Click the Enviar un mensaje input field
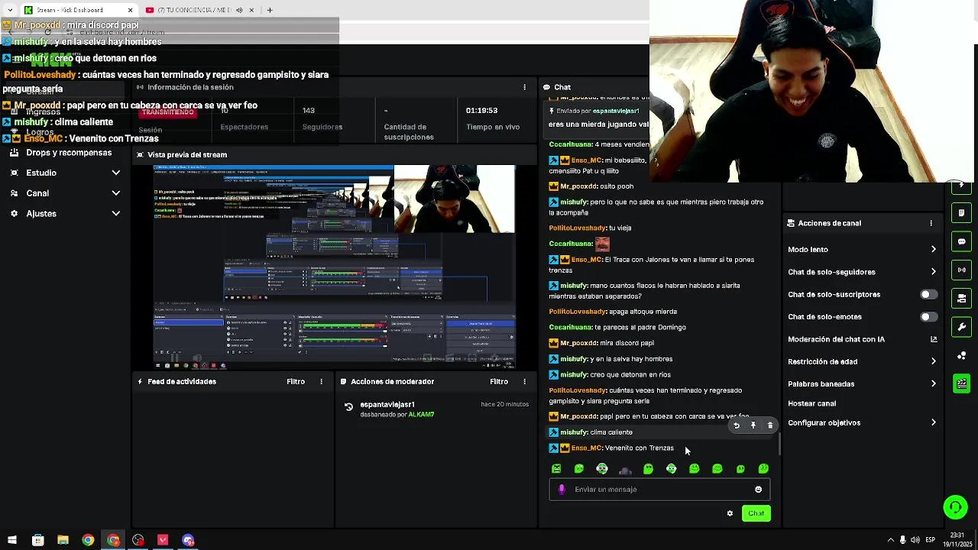The height and width of the screenshot is (550, 978). tap(661, 490)
